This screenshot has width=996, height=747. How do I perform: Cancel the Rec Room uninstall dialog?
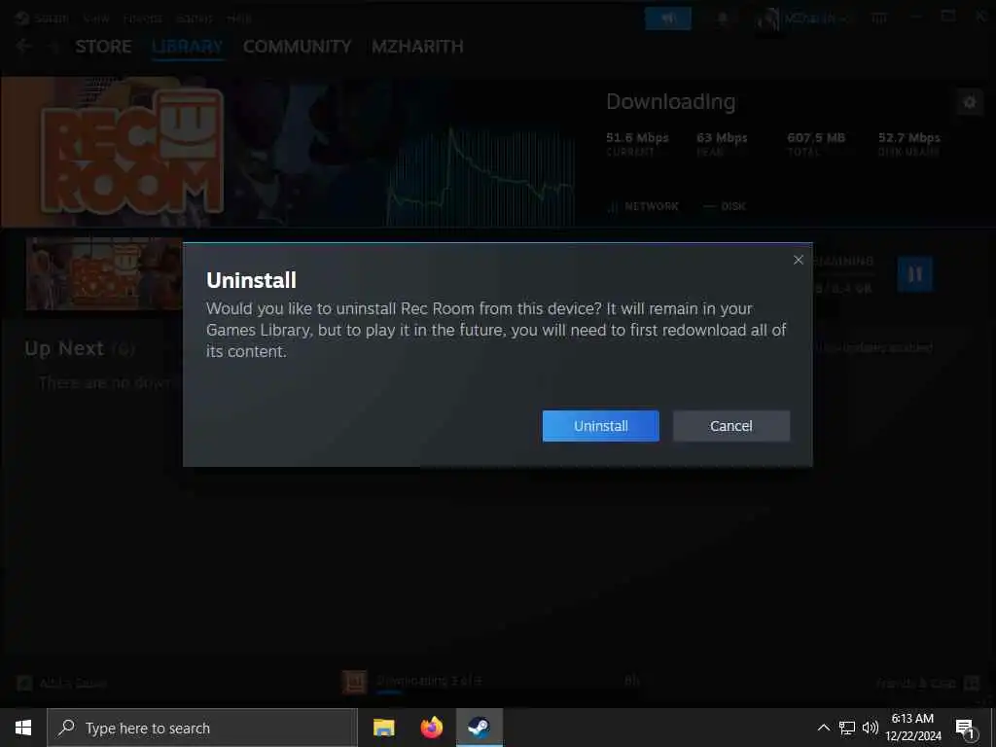[731, 426]
